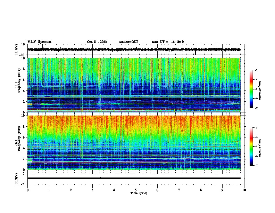Click time axis tick label "10"
275x213 pixels.
(244, 190)
